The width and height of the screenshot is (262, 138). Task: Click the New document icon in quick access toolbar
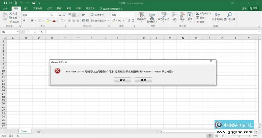[10, 3]
